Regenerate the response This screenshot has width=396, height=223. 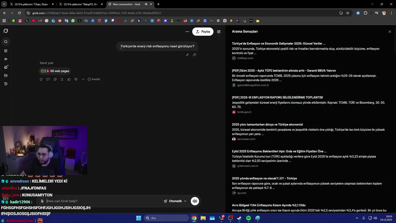tap(41, 79)
